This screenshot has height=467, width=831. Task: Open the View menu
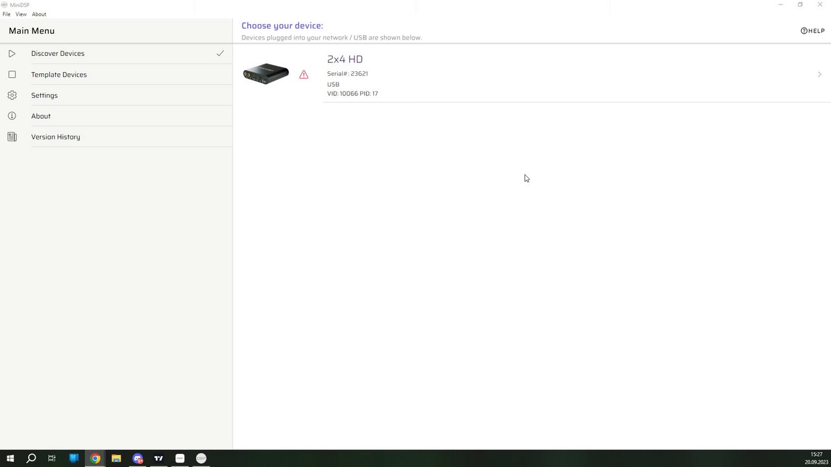21,14
